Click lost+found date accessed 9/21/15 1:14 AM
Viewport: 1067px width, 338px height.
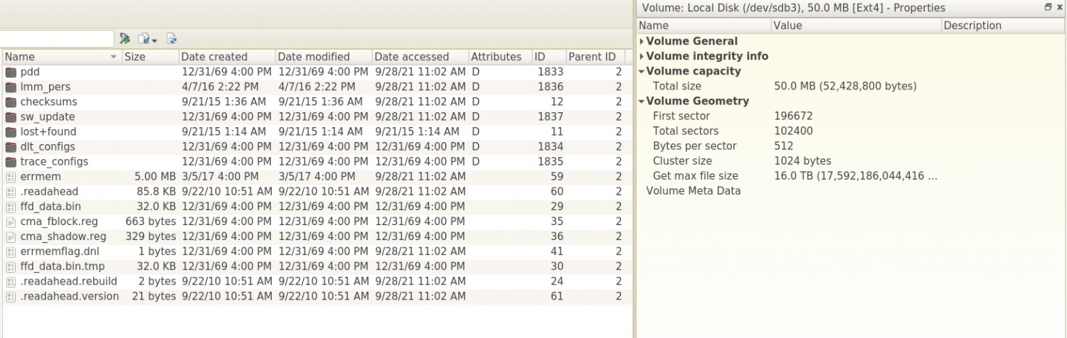(x=417, y=131)
